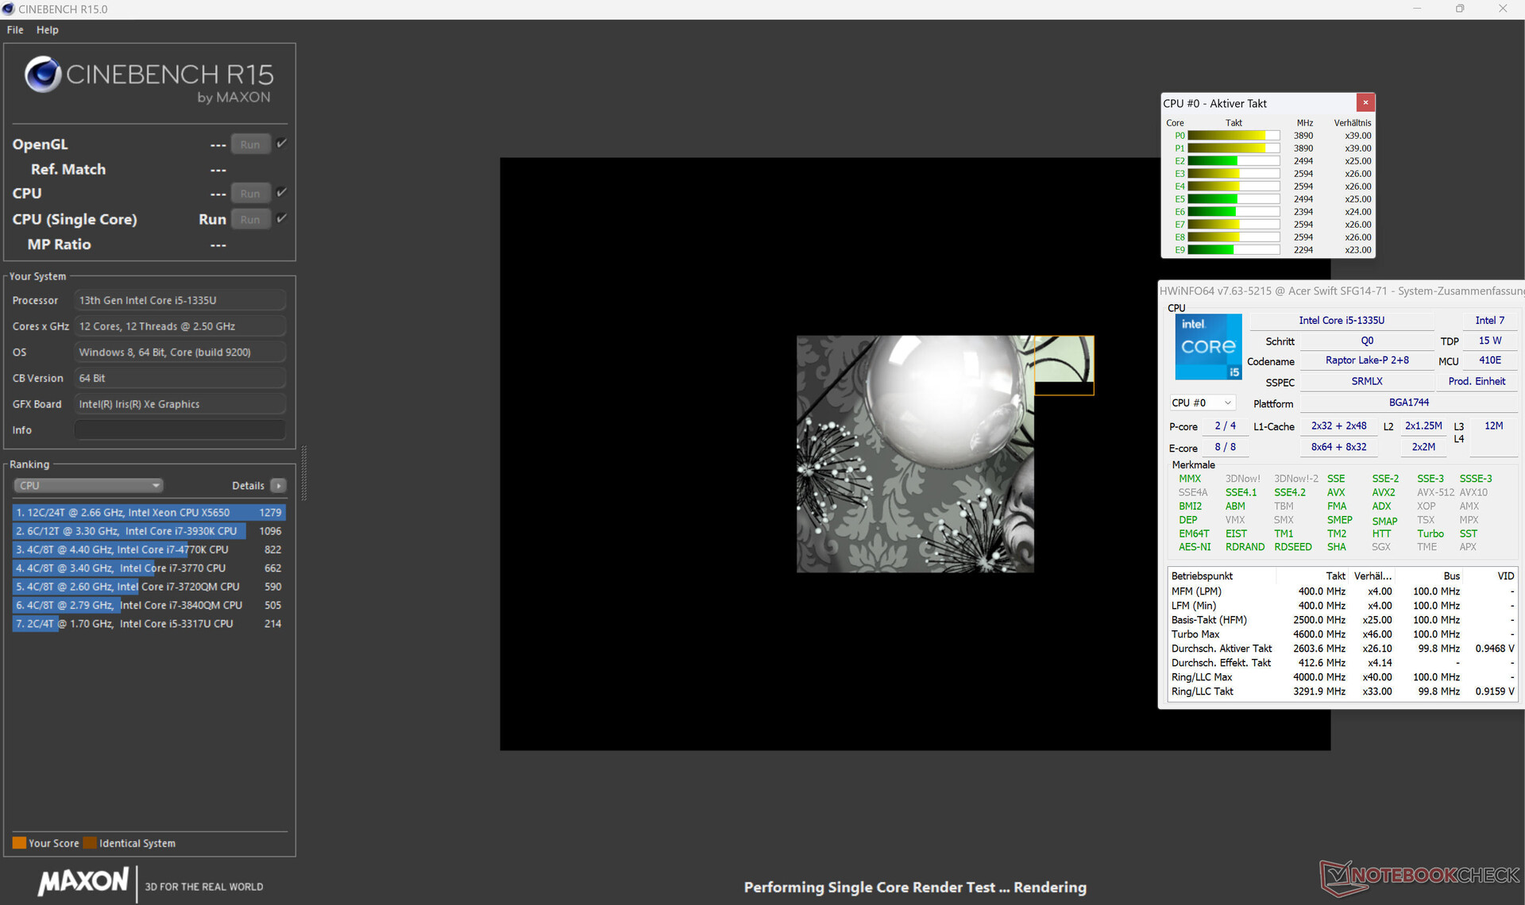Click the CB Version 64 Bit field
This screenshot has height=905, width=1525.
180,378
